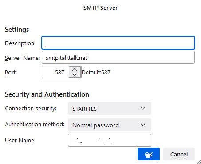Image resolution: width=201 pixels, height=164 pixels.
Task: Click the SMTP Server dialog title
Action: click(x=100, y=8)
